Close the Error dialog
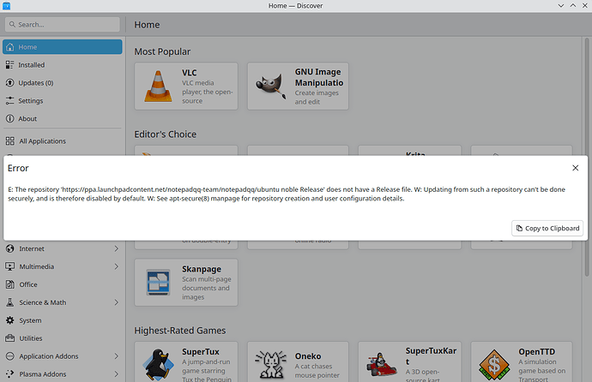 point(575,168)
